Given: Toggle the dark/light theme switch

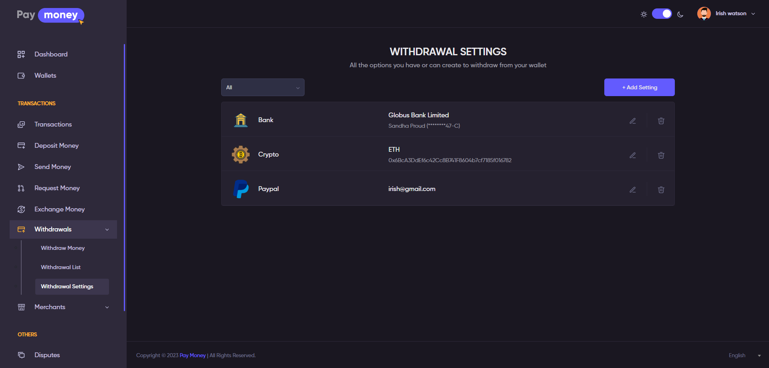Looking at the screenshot, I should [662, 14].
